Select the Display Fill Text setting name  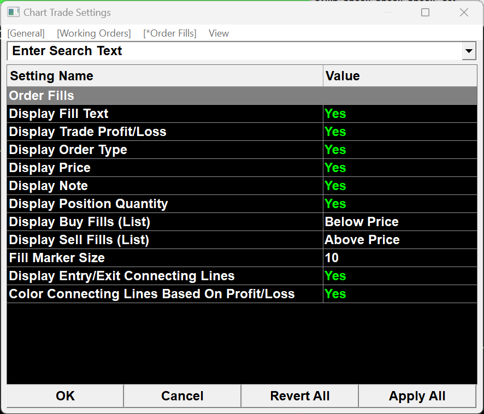coord(165,114)
